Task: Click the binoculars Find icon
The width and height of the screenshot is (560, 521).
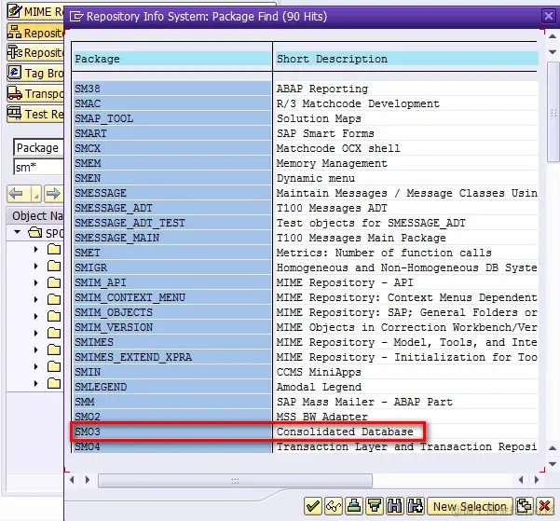Action: click(395, 506)
